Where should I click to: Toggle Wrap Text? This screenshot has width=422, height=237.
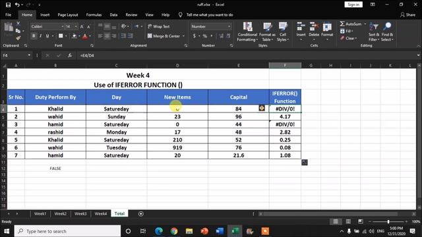[158, 26]
